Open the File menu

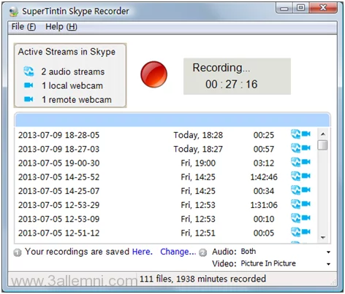point(23,26)
